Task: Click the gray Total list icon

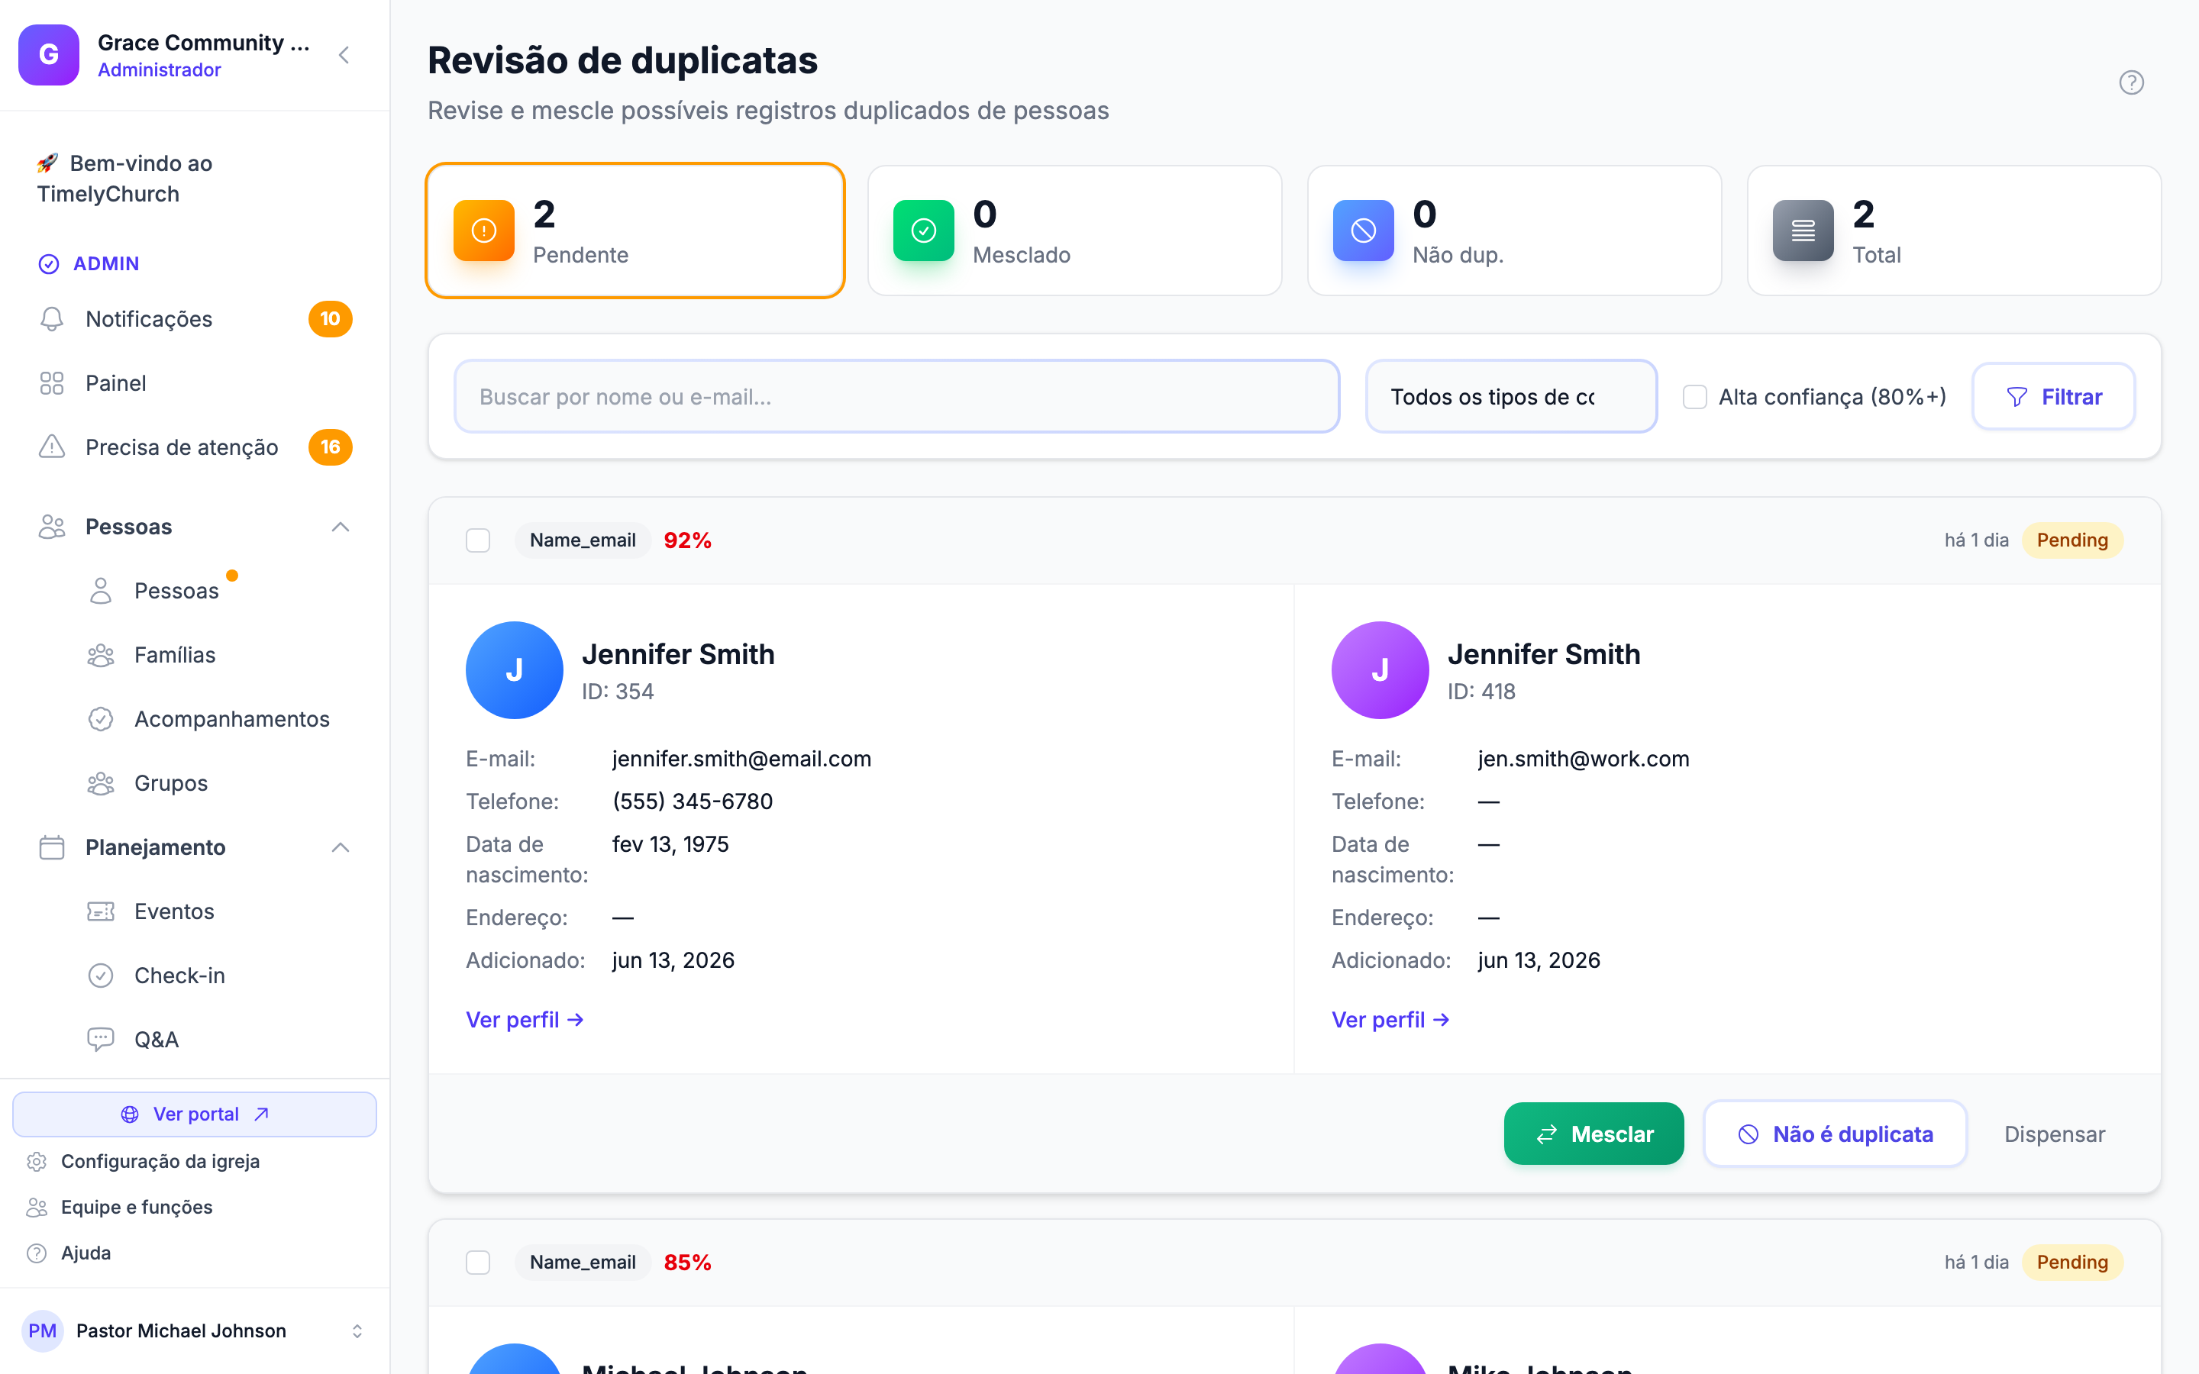Action: (1803, 231)
